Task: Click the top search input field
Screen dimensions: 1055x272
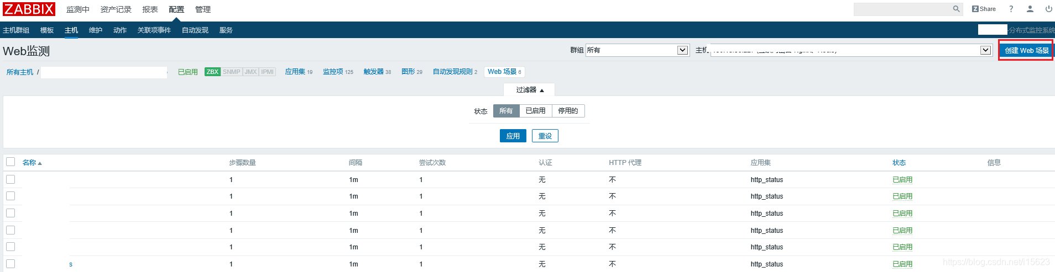Action: coord(902,9)
